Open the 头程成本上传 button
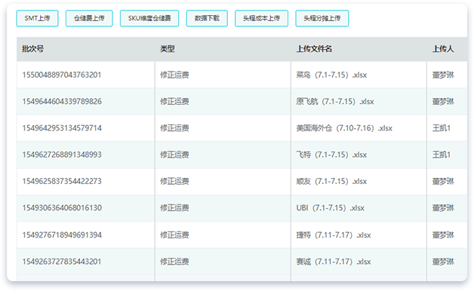The width and height of the screenshot is (474, 291). pos(261,18)
